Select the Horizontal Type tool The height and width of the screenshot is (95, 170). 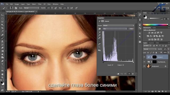(2, 64)
